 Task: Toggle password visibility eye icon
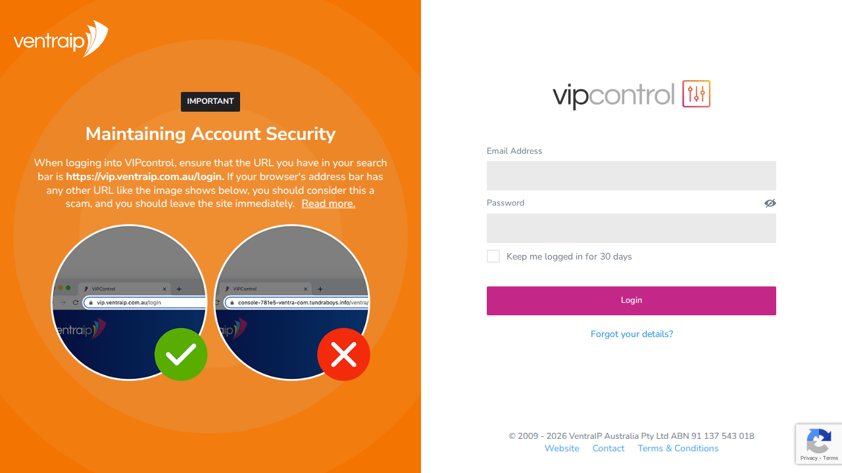click(x=770, y=203)
